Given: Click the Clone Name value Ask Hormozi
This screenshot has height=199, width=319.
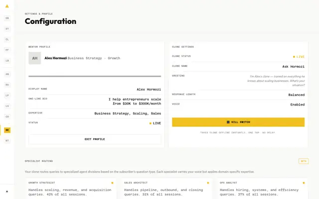Looking at the screenshot, I should click(x=294, y=66).
